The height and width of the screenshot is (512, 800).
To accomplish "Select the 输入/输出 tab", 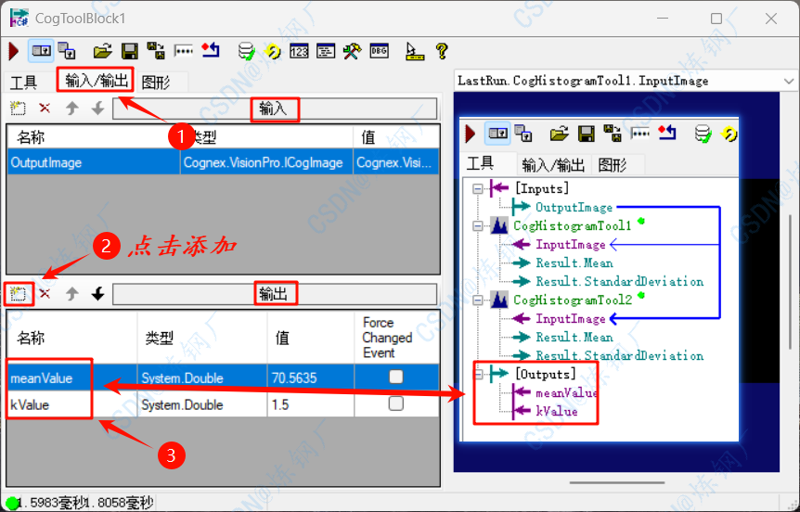I will [96, 80].
